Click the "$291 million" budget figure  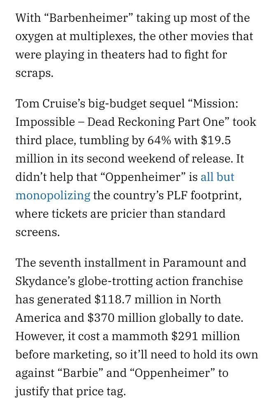[205, 336]
